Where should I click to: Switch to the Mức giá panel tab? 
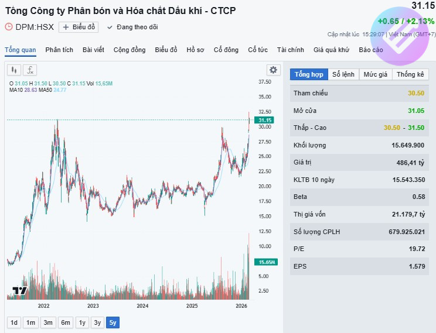(376, 74)
